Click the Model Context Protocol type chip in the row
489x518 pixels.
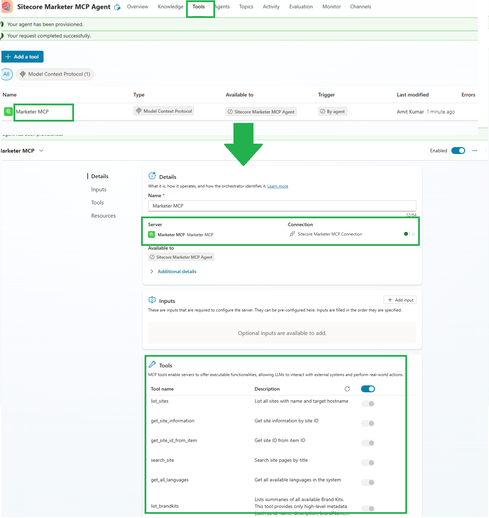pyautogui.click(x=164, y=111)
